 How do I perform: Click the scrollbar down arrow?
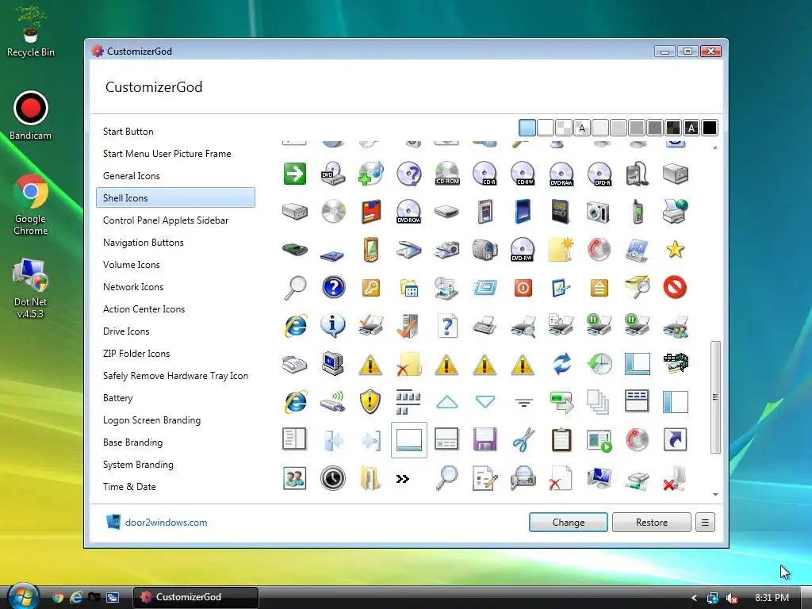coord(715,495)
